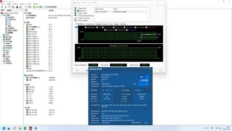Select the CPU Package 187.44 W row

(40, 110)
